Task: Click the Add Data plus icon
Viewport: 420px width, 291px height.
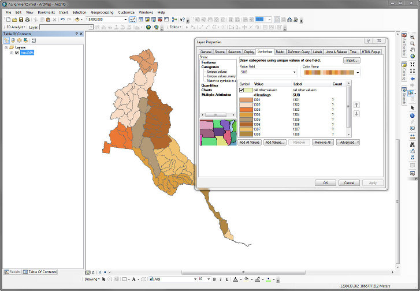Action: pyautogui.click(x=77, y=20)
